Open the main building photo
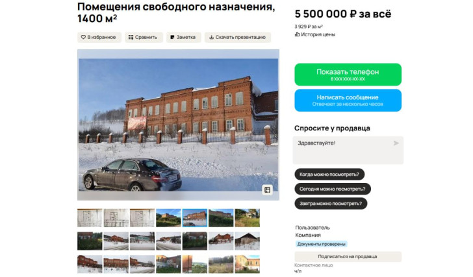This screenshot has width=473, height=277. [178, 125]
